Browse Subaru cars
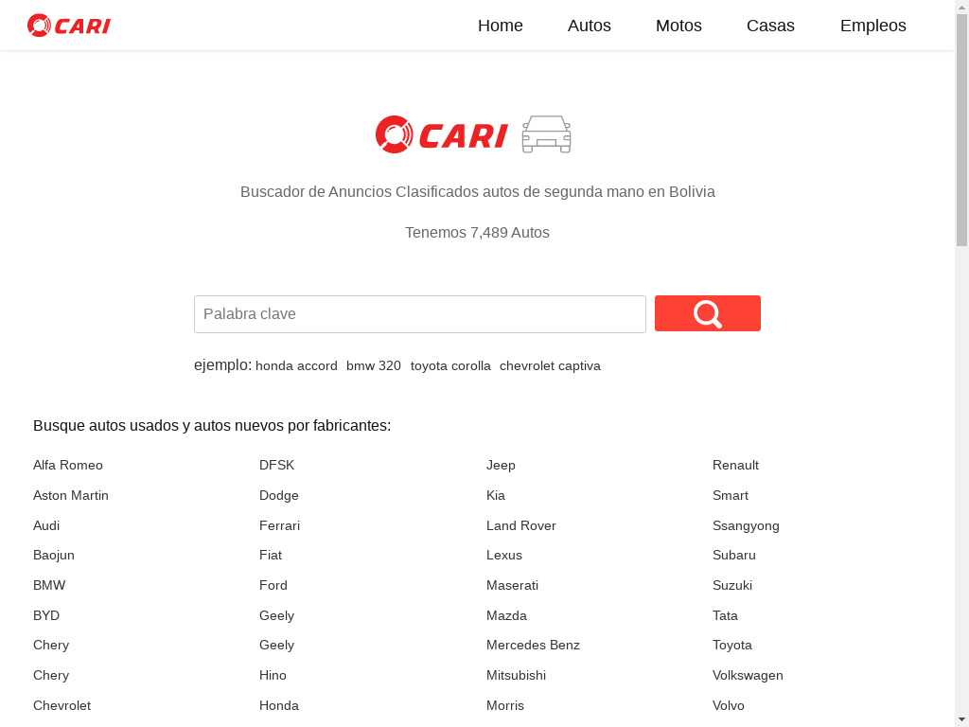Screen dimensions: 969x727 [734, 555]
